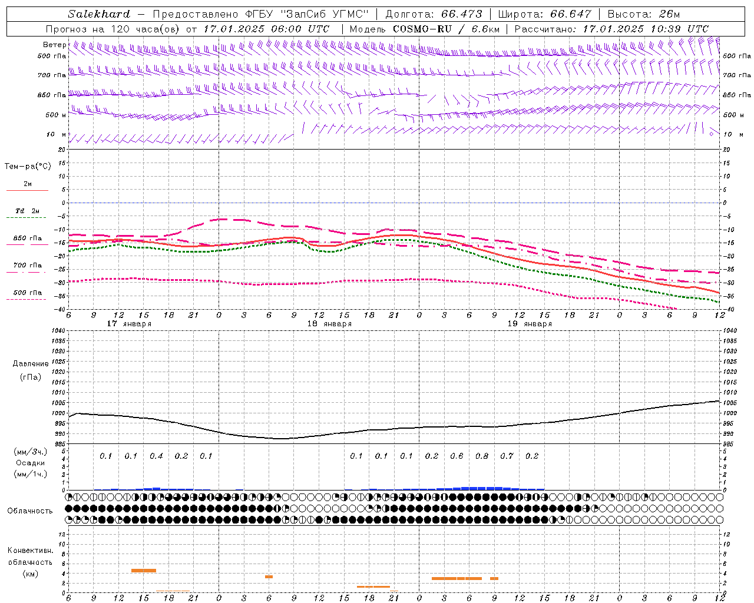754x603 pixels.
Task: Click the '19 января' date label
Action: (x=530, y=324)
